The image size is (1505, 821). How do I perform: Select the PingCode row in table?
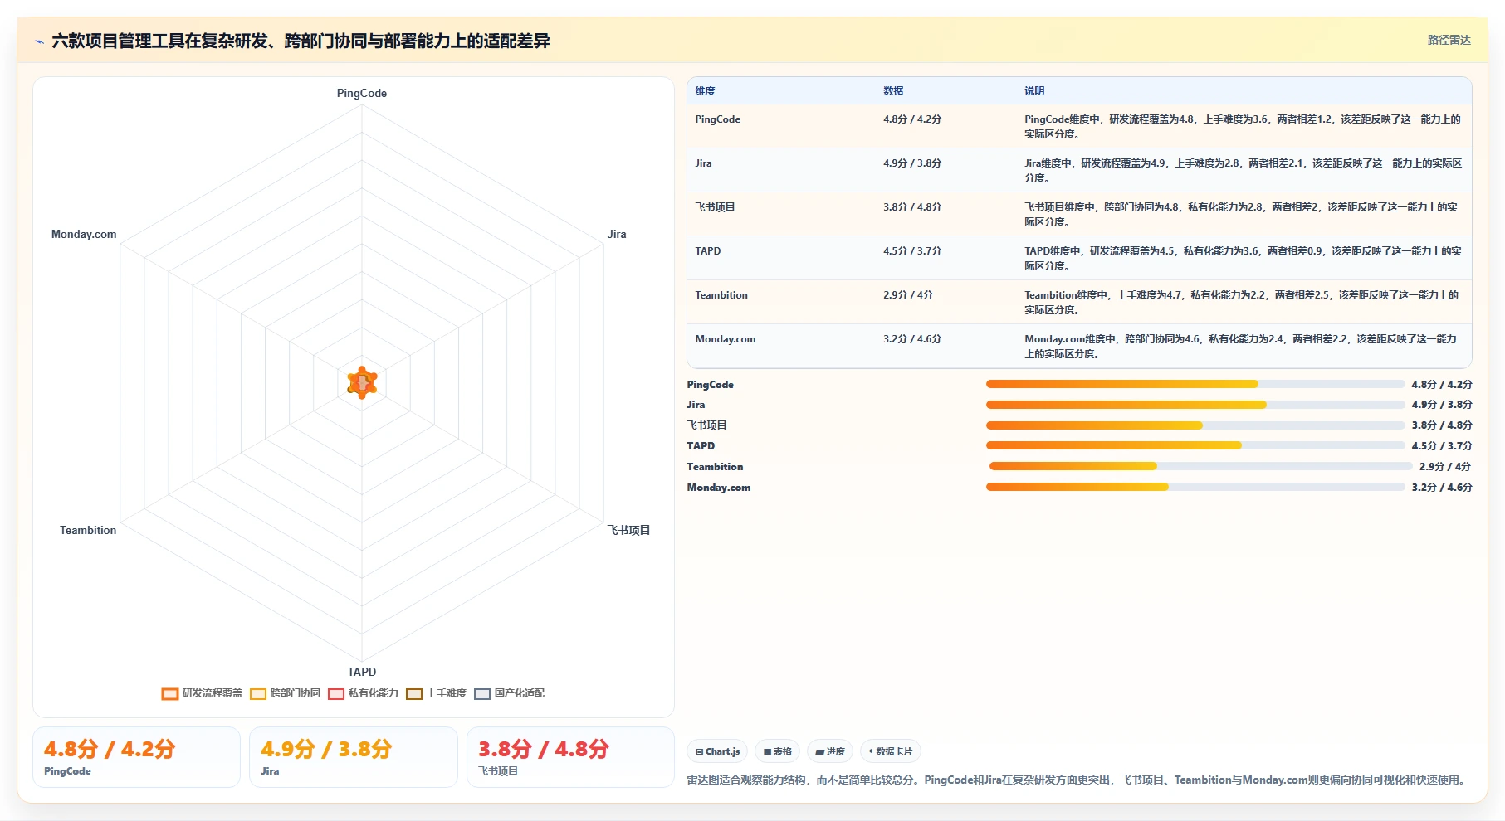tap(1079, 126)
